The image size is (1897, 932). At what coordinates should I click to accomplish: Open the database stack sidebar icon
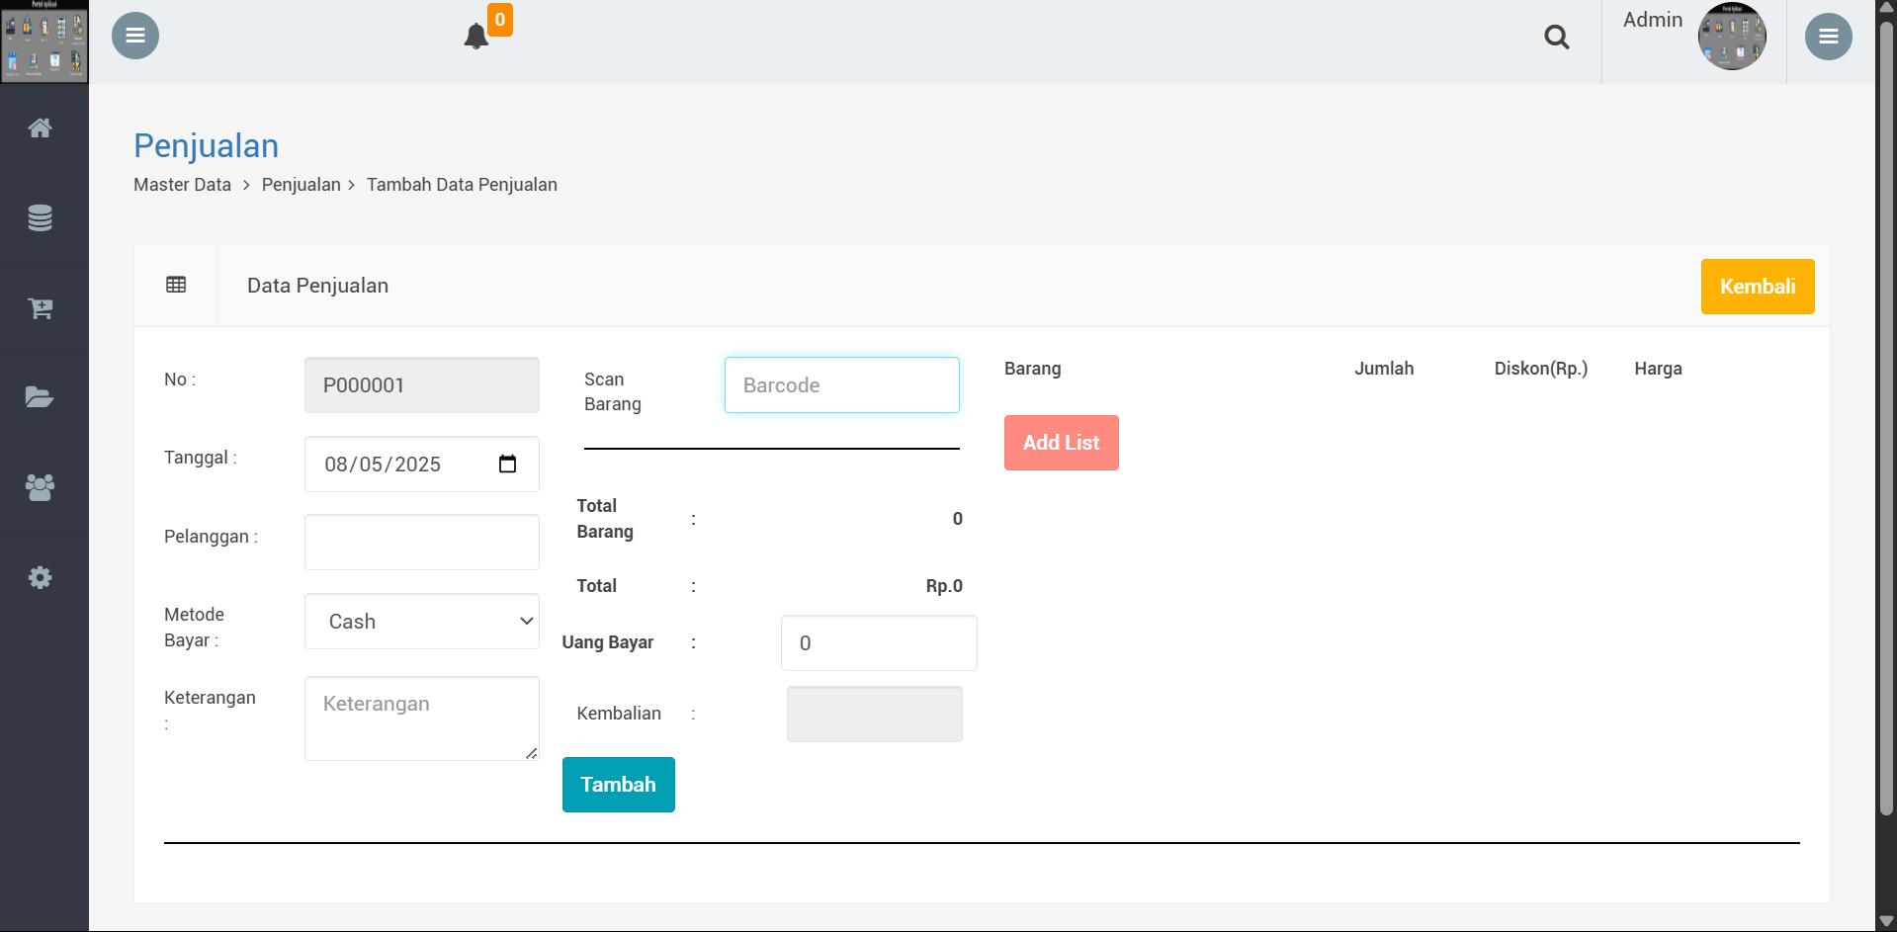tap(41, 218)
